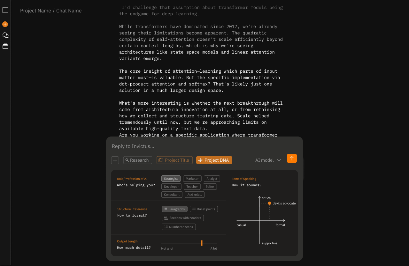Open the projects stack icon in sidebar
409x266 pixels.
(5, 46)
